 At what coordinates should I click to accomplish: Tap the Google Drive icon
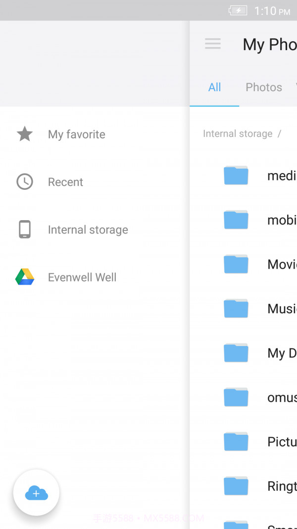pyautogui.click(x=25, y=277)
